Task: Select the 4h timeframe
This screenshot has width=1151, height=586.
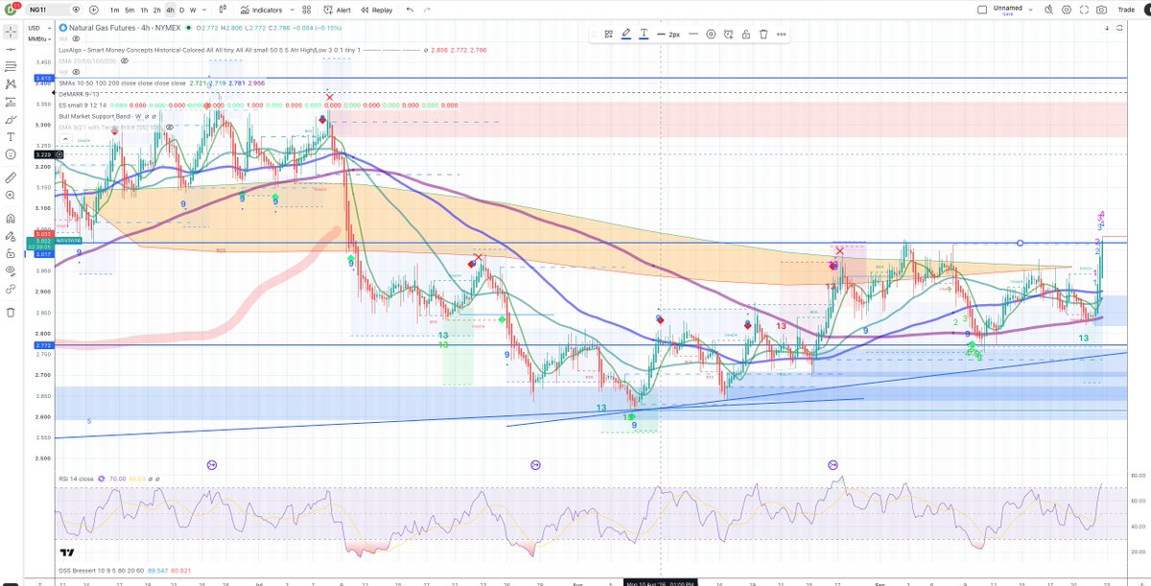Action: coord(170,10)
